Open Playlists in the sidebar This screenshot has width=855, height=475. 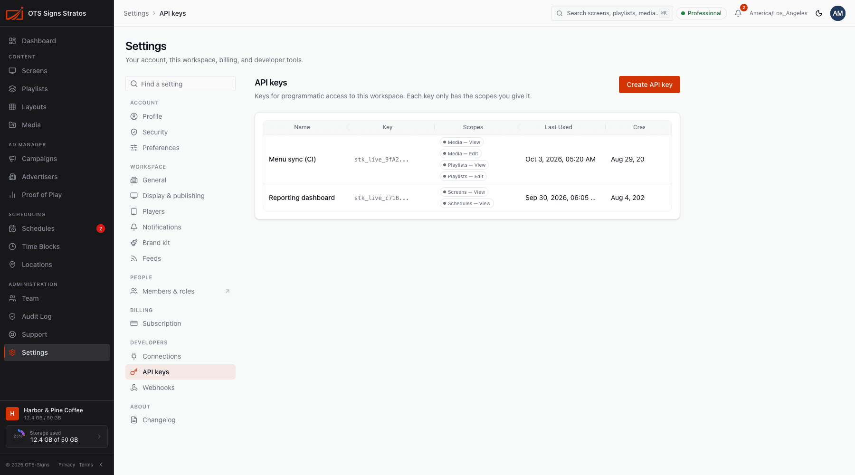(x=57, y=89)
